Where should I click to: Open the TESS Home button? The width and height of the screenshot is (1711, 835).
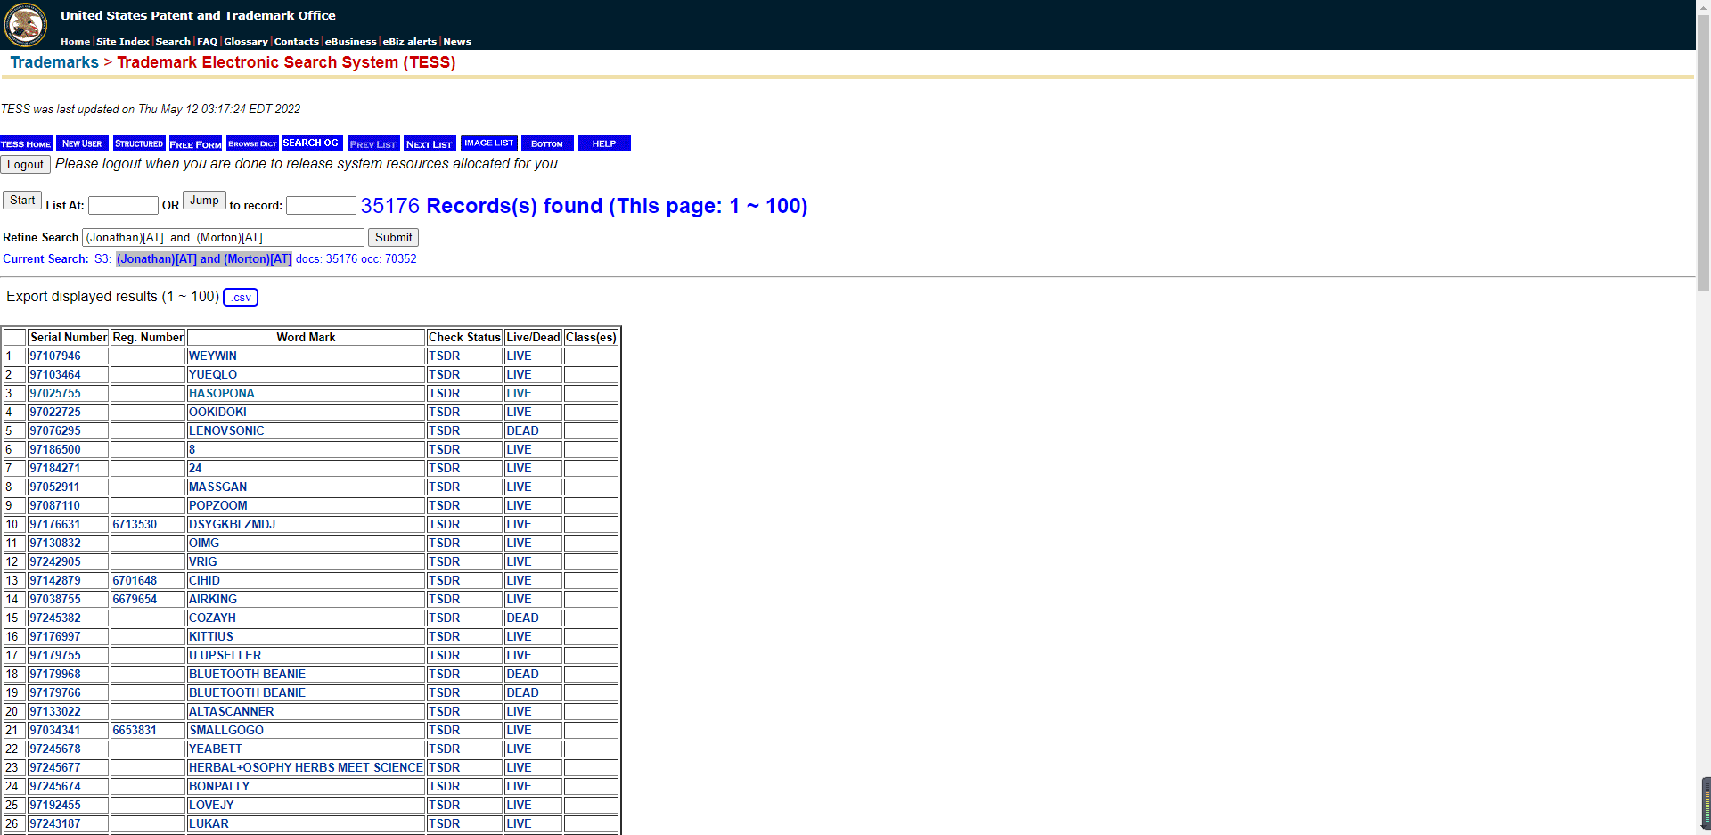click(26, 144)
